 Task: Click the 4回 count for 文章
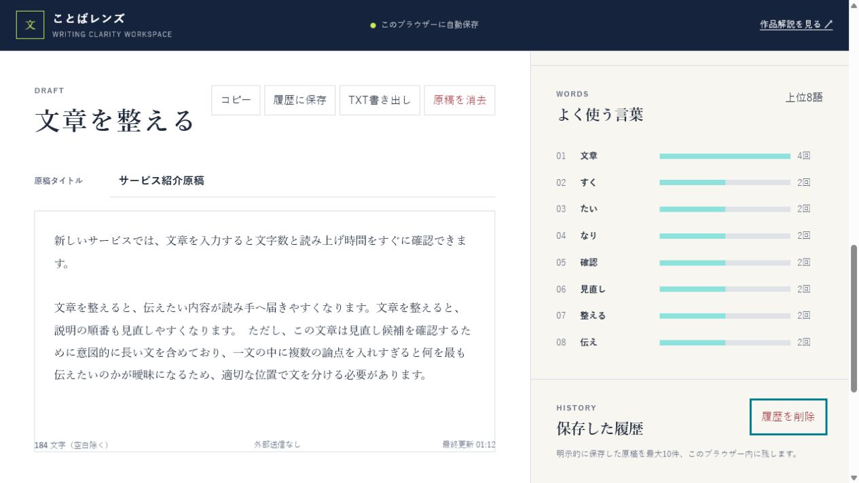pyautogui.click(x=804, y=156)
